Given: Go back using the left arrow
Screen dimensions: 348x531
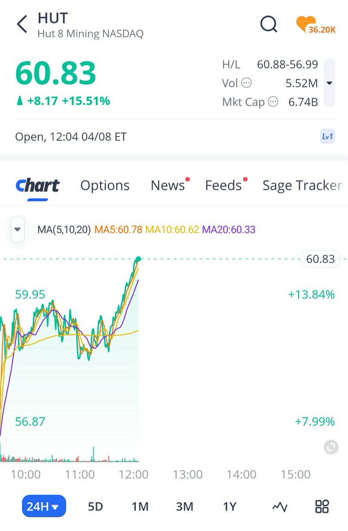Looking at the screenshot, I should coord(22,24).
